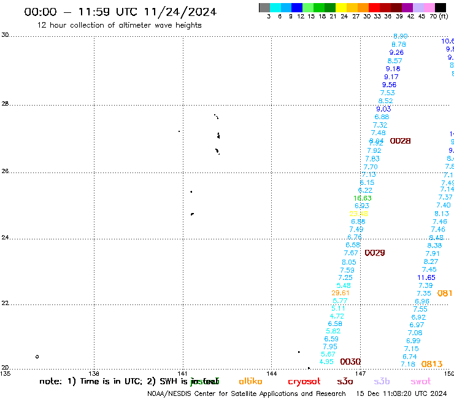Click the pass time label 0029
454x399 pixels.
click(375, 253)
